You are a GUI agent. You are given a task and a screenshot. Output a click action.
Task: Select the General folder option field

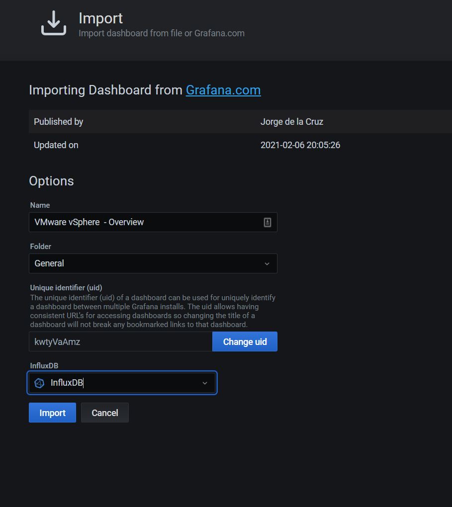tap(153, 263)
